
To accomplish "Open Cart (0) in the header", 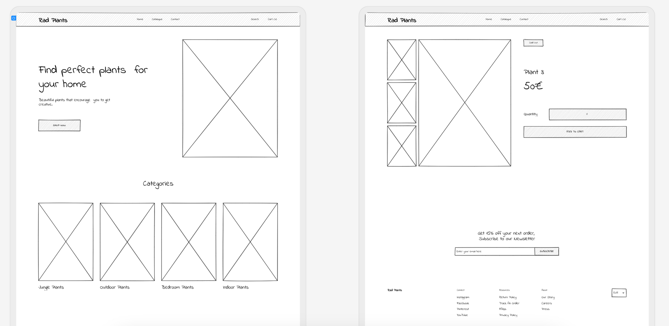I will click(272, 19).
